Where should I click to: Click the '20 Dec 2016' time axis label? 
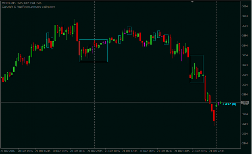click(x=8, y=151)
